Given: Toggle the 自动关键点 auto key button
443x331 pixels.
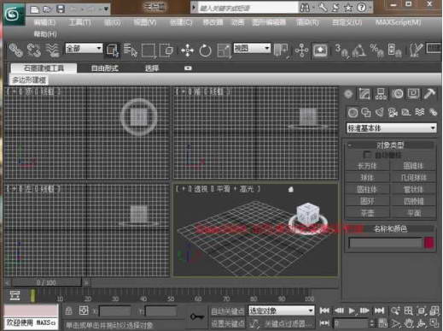Looking at the screenshot, I should (x=228, y=311).
